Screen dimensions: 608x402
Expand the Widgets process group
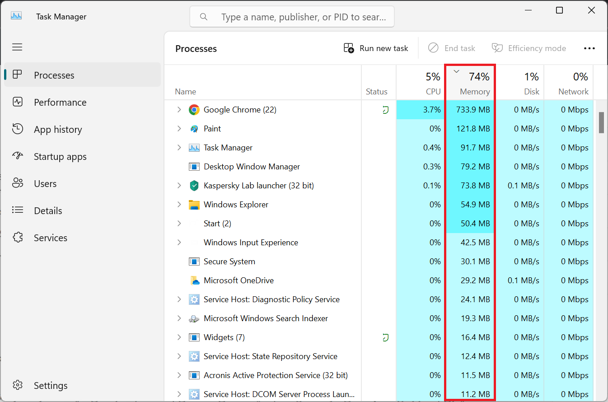(179, 337)
